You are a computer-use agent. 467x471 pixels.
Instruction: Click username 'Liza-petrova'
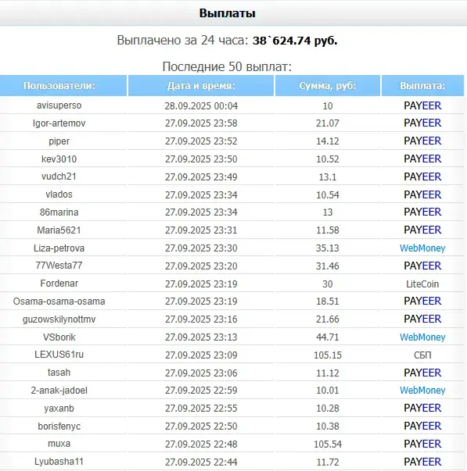pos(59,248)
